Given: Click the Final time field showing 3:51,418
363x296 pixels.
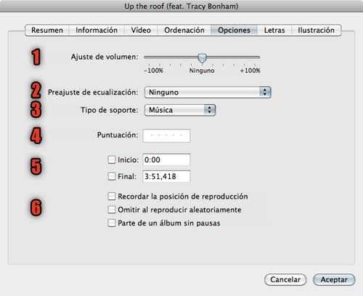Looking at the screenshot, I should [166, 176].
